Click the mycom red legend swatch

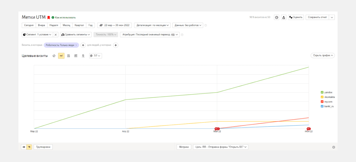(x=322, y=102)
